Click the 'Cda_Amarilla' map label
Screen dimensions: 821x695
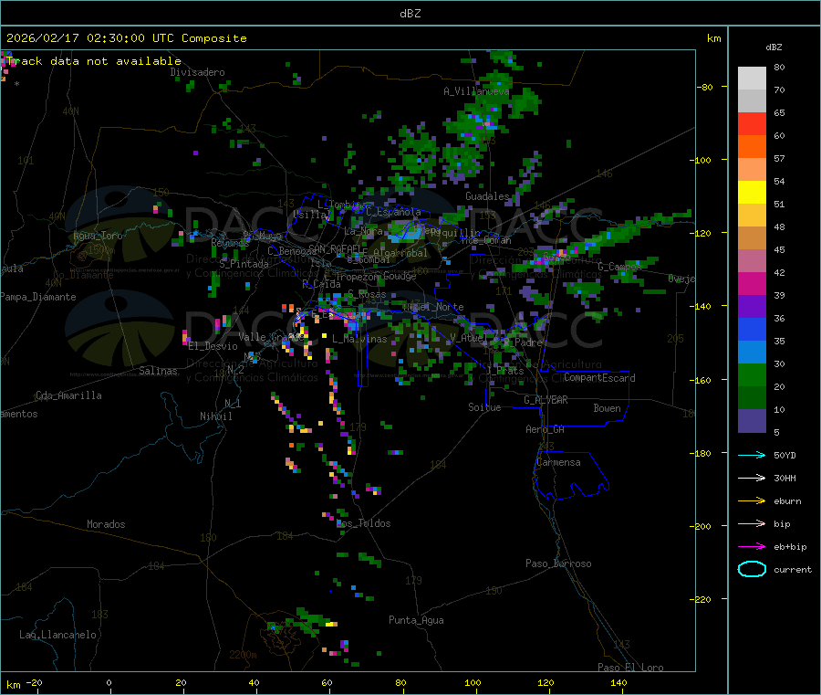tap(68, 395)
